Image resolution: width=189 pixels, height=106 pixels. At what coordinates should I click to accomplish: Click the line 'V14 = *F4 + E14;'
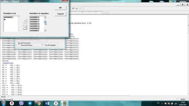pyautogui.click(x=12, y=94)
